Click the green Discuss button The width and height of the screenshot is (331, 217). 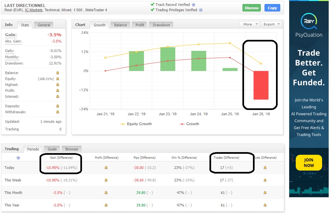coord(251,8)
